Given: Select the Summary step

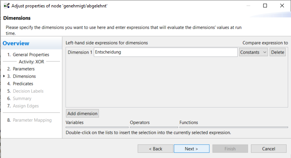Looking at the screenshot, I should click(22, 99).
